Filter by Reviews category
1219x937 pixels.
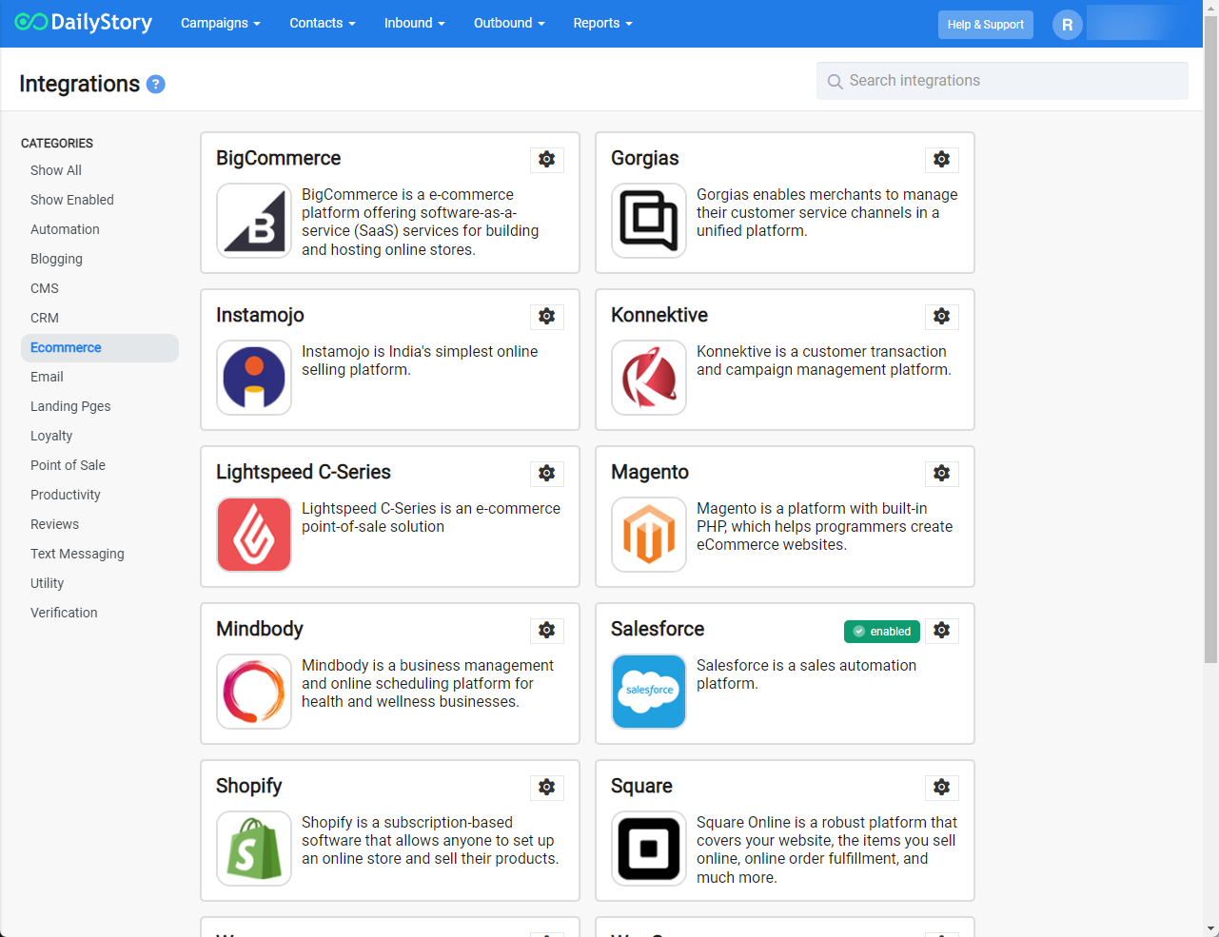(54, 524)
